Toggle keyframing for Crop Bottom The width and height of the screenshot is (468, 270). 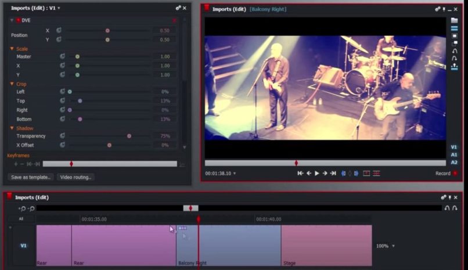point(62,118)
